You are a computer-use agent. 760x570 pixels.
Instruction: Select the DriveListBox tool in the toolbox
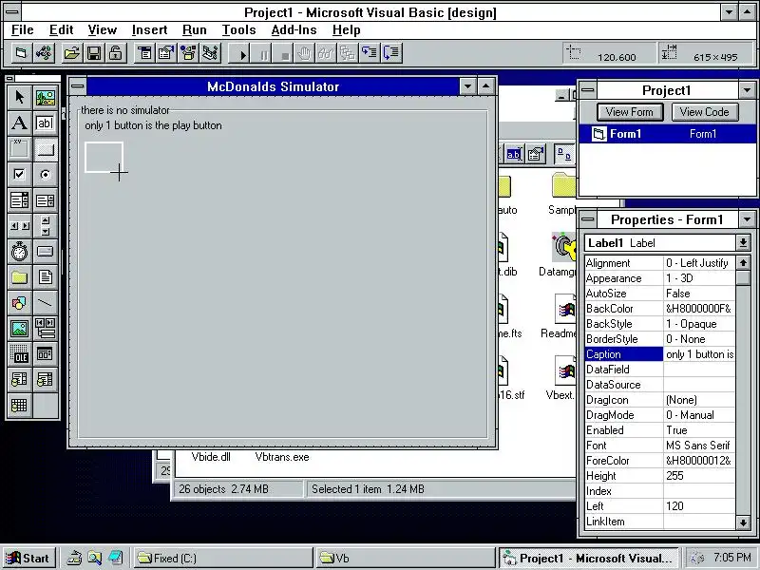click(x=45, y=252)
